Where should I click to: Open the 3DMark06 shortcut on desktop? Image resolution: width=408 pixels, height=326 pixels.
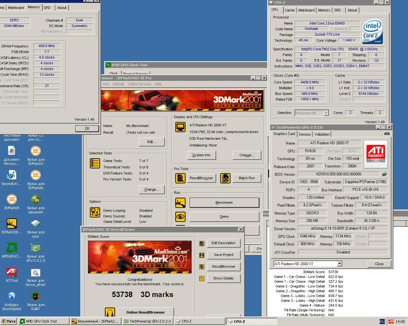(x=35, y=175)
